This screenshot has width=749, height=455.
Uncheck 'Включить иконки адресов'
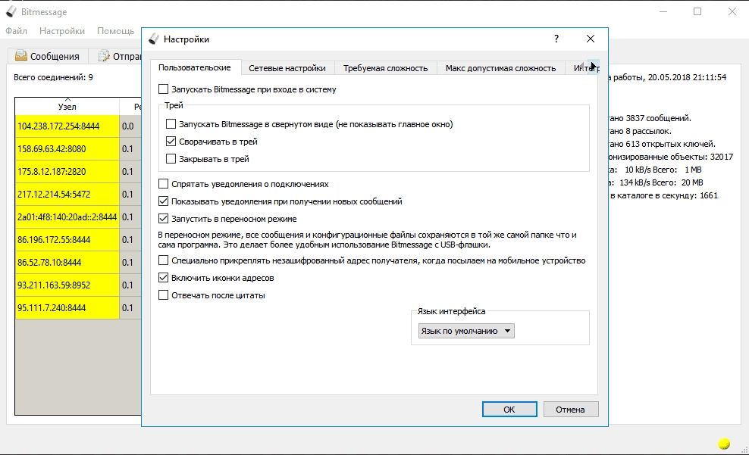[163, 278]
